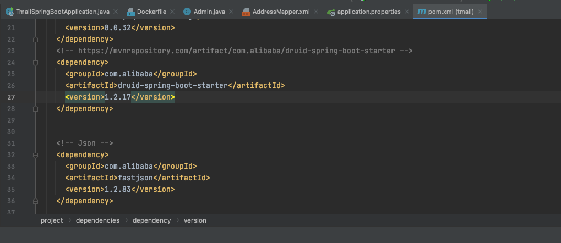
Task: Click the AddressMapper.xml file icon
Action: coord(246,12)
